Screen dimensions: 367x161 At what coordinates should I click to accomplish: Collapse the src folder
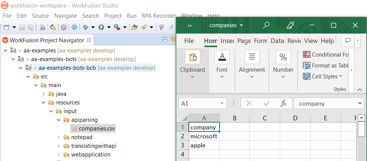[x=28, y=77]
